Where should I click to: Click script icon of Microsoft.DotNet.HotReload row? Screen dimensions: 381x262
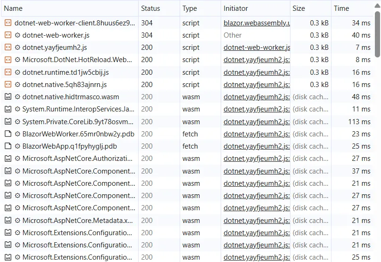click(x=8, y=60)
